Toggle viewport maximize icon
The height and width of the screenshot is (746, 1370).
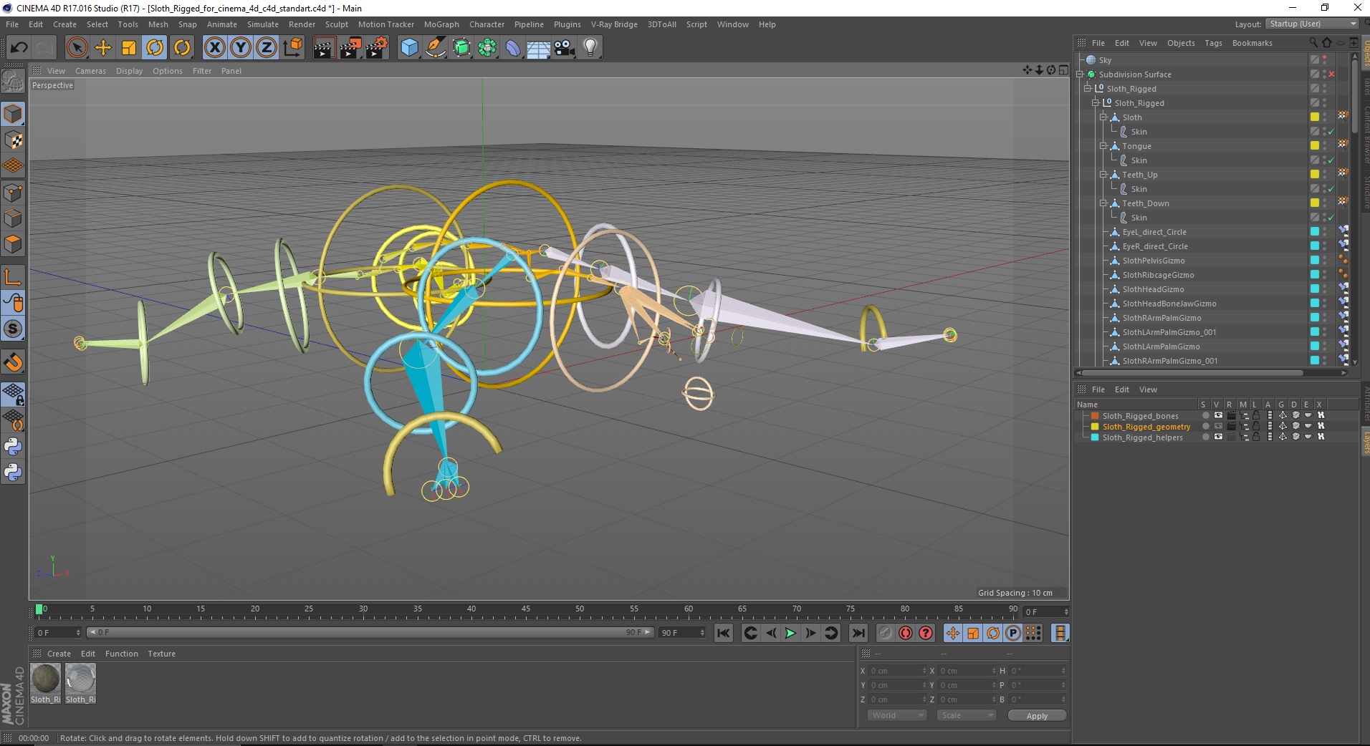[x=1063, y=70]
